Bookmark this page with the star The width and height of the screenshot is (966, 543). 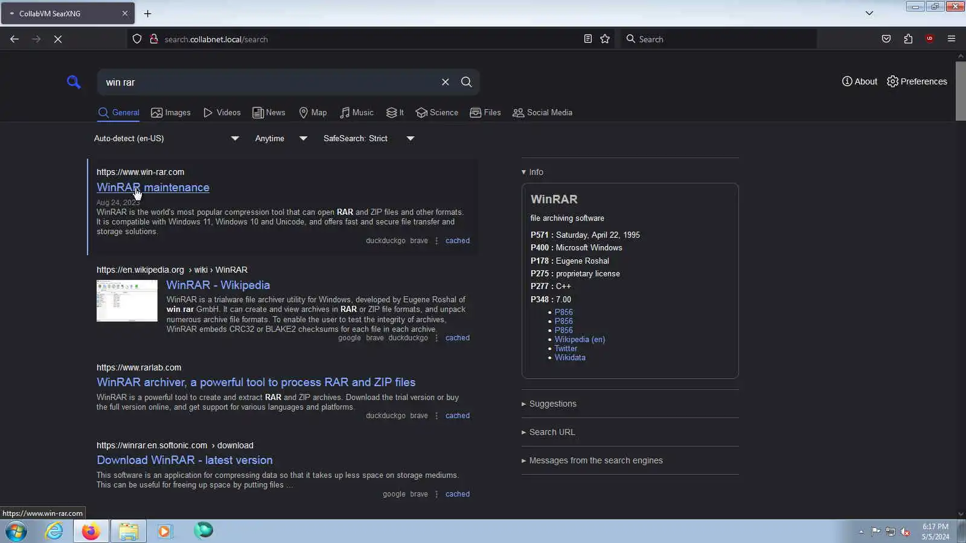pyautogui.click(x=605, y=39)
